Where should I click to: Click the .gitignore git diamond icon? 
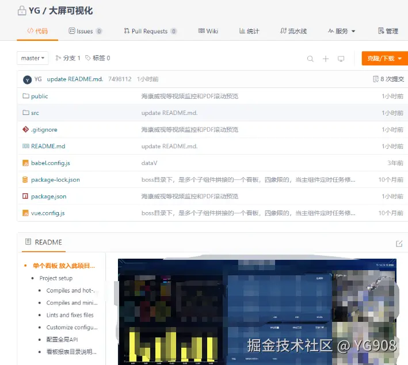(x=25, y=129)
